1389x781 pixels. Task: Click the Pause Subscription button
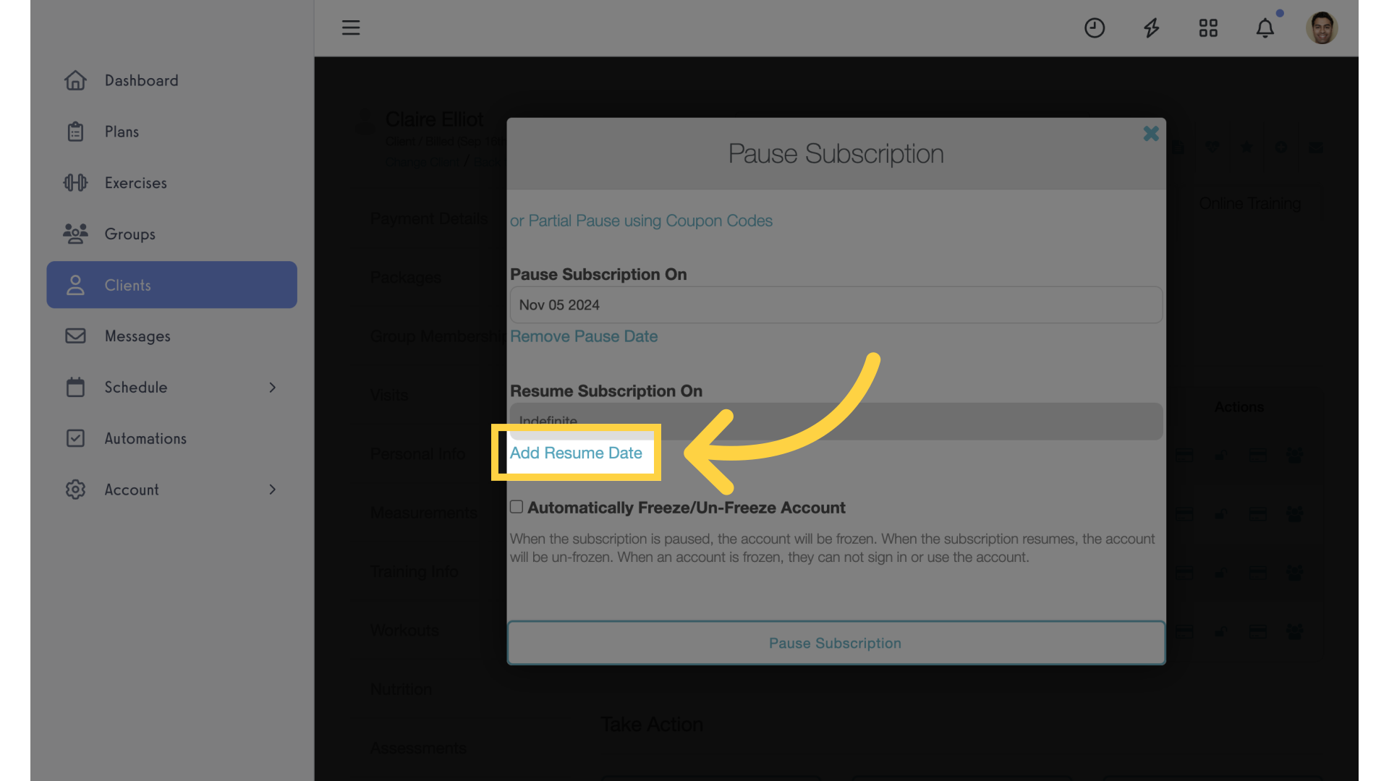point(836,641)
